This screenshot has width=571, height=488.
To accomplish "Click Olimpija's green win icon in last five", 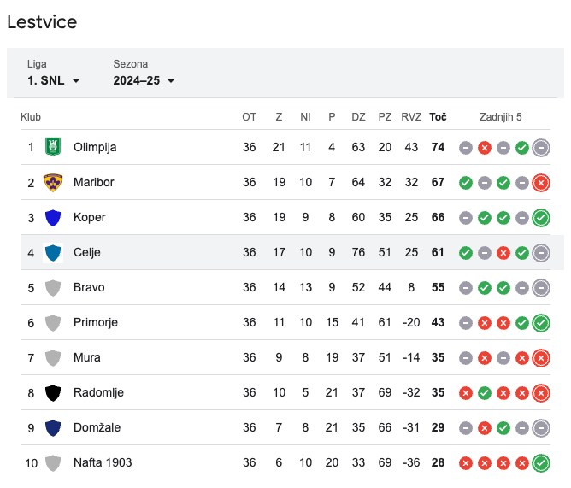I will coord(521,148).
